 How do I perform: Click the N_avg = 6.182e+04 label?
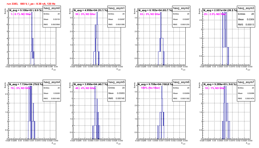pyautogui.click(x=155, y=10)
